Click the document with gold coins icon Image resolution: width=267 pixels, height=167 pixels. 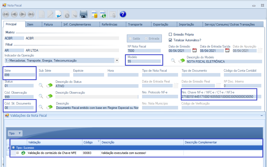click(x=94, y=14)
